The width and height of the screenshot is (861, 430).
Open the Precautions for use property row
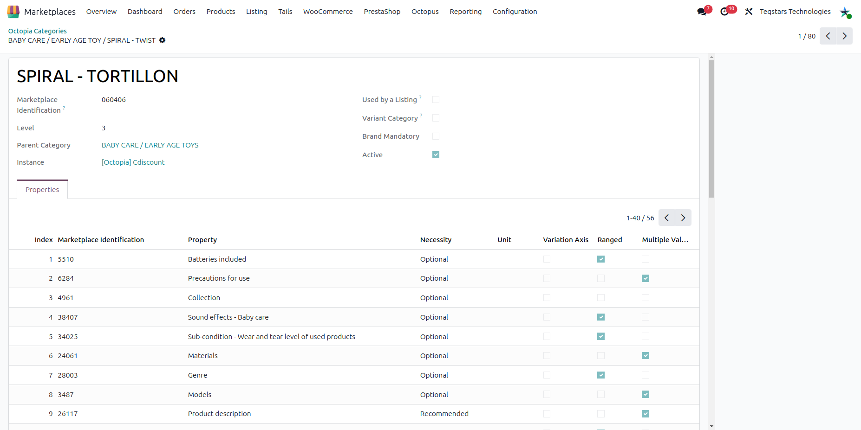click(354, 278)
